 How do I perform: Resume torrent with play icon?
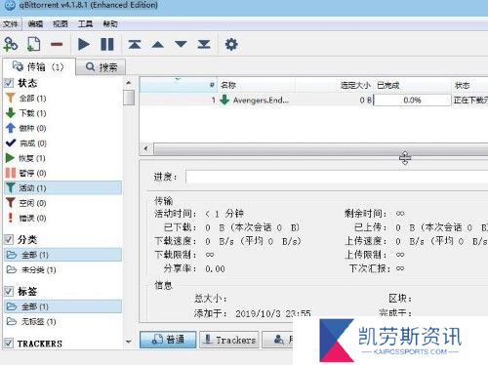click(x=84, y=44)
